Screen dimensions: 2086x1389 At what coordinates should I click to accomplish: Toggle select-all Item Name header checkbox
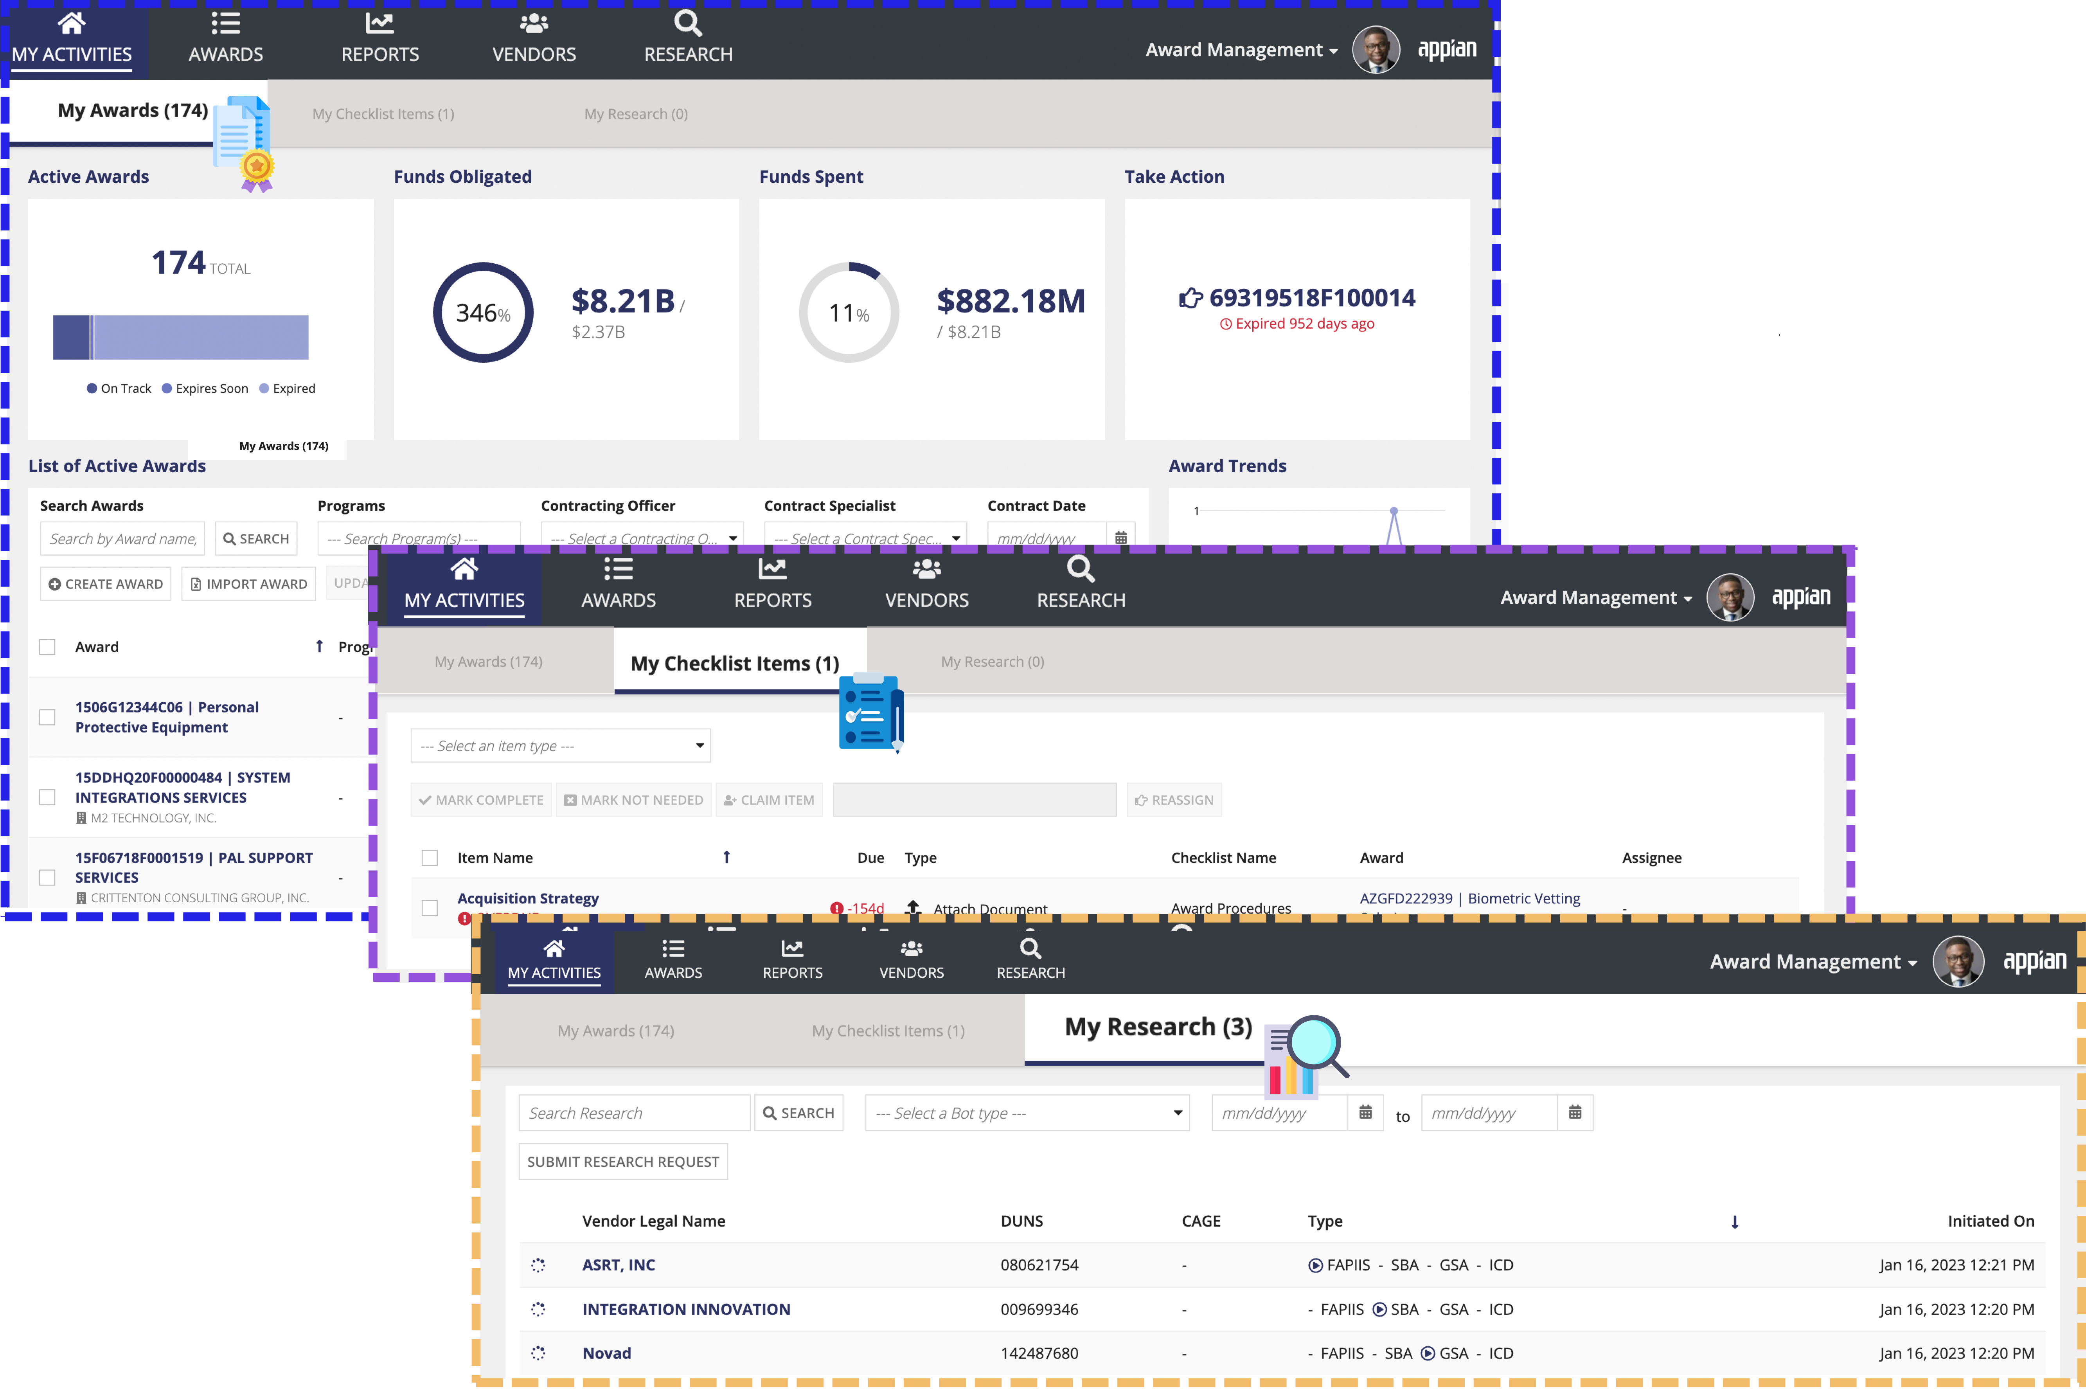coord(430,858)
